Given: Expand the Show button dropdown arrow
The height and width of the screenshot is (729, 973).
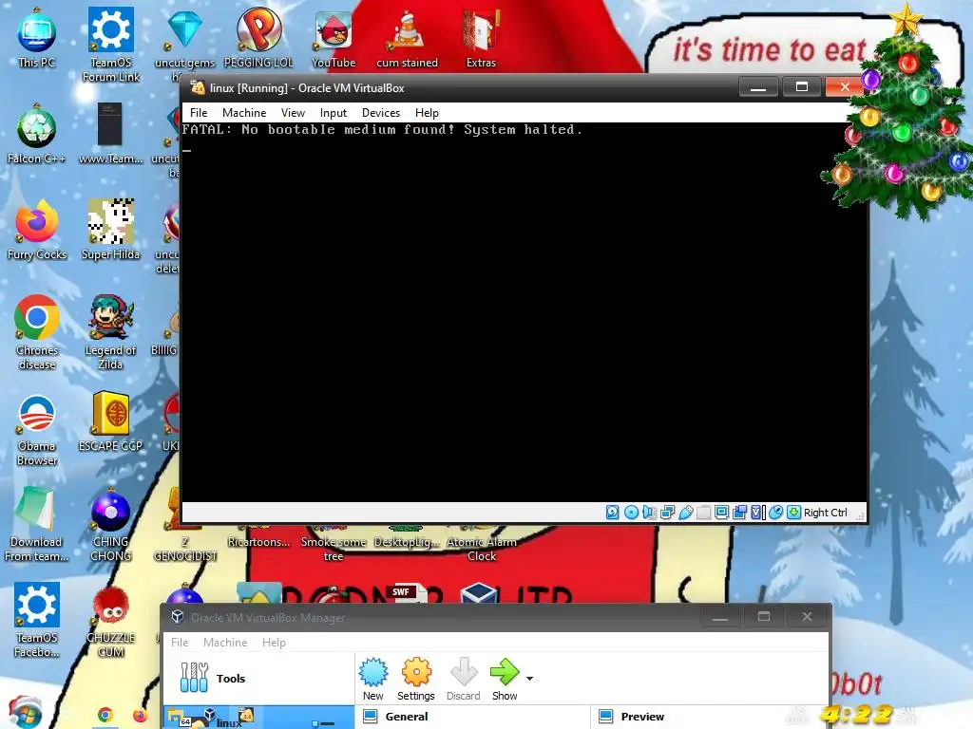Looking at the screenshot, I should 529,678.
